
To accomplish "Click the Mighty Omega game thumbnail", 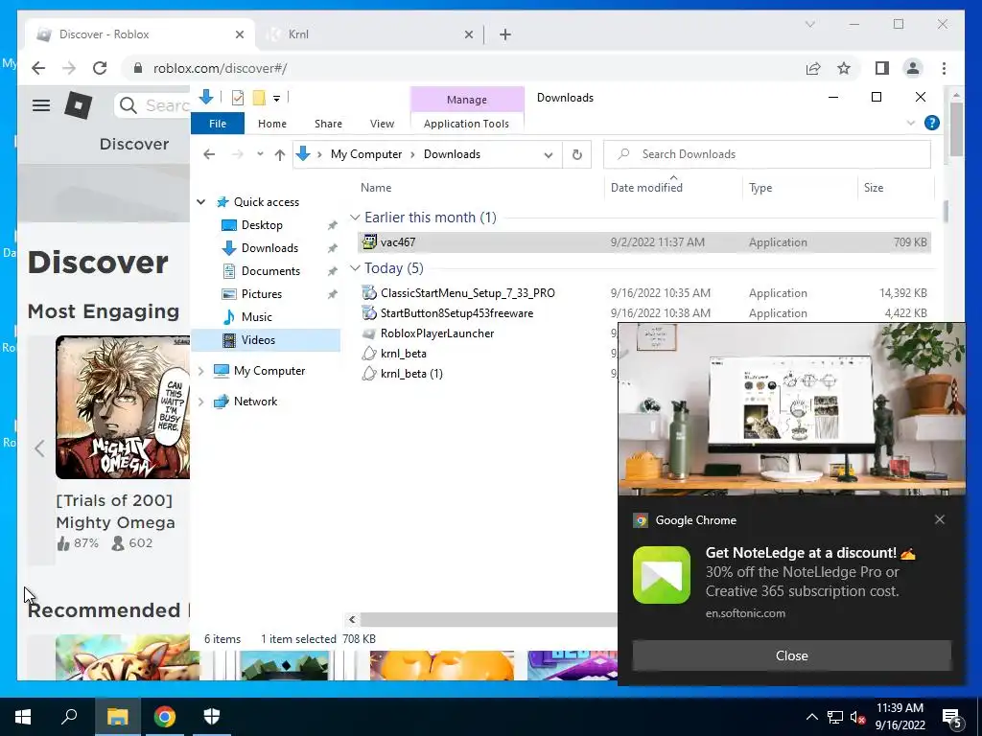I will point(123,407).
